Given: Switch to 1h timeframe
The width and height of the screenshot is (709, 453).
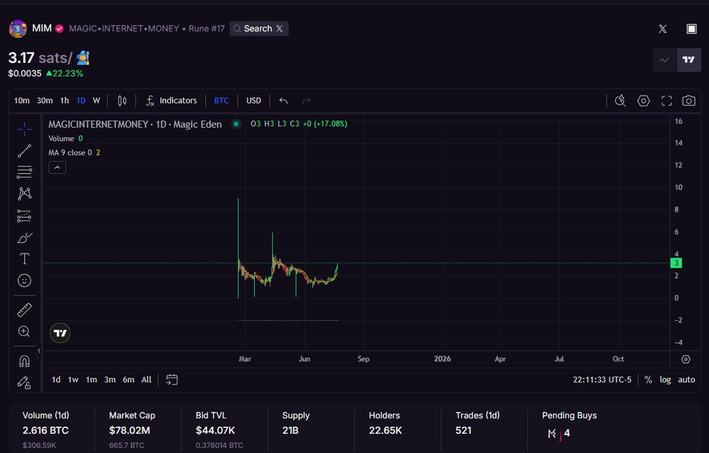Looking at the screenshot, I should (65, 100).
